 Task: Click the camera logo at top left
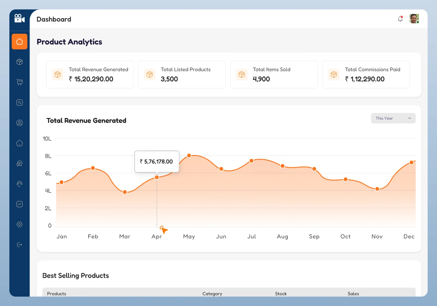pyautogui.click(x=19, y=19)
